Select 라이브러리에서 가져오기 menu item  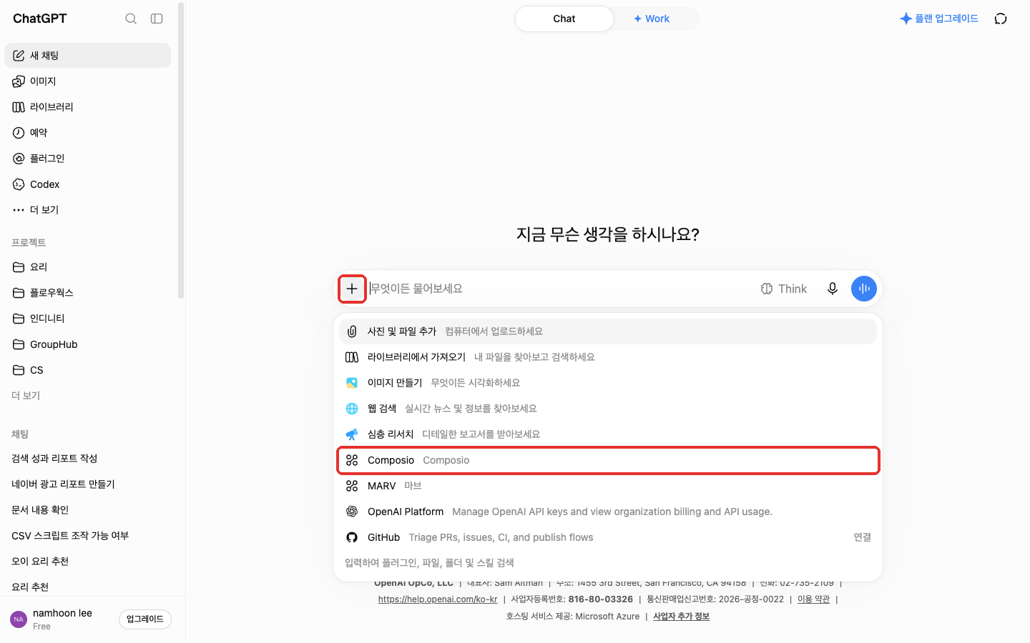click(x=608, y=357)
